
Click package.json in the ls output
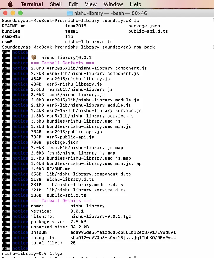click(144, 26)
